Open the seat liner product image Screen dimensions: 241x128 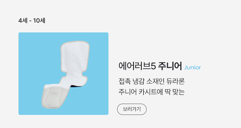coord(63,74)
